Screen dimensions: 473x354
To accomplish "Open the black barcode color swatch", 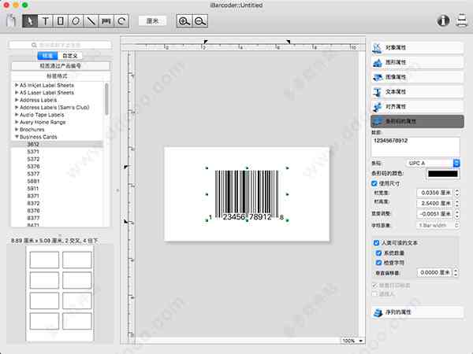I will tap(443, 174).
